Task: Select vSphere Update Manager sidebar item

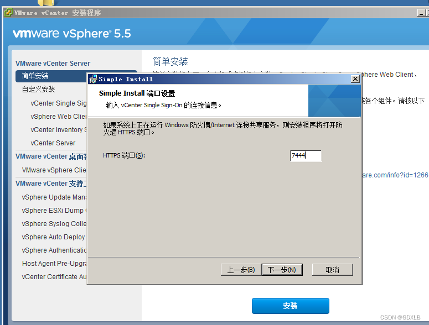Action: (54, 197)
